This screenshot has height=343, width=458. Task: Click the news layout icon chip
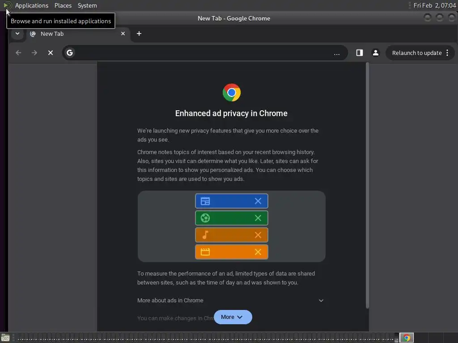205,201
